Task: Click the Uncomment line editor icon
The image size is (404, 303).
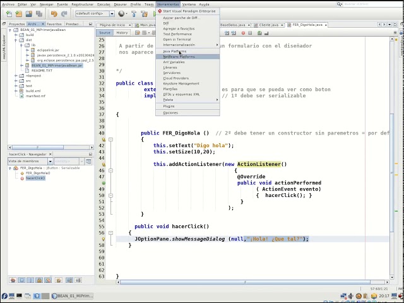Action: [x=266, y=33]
